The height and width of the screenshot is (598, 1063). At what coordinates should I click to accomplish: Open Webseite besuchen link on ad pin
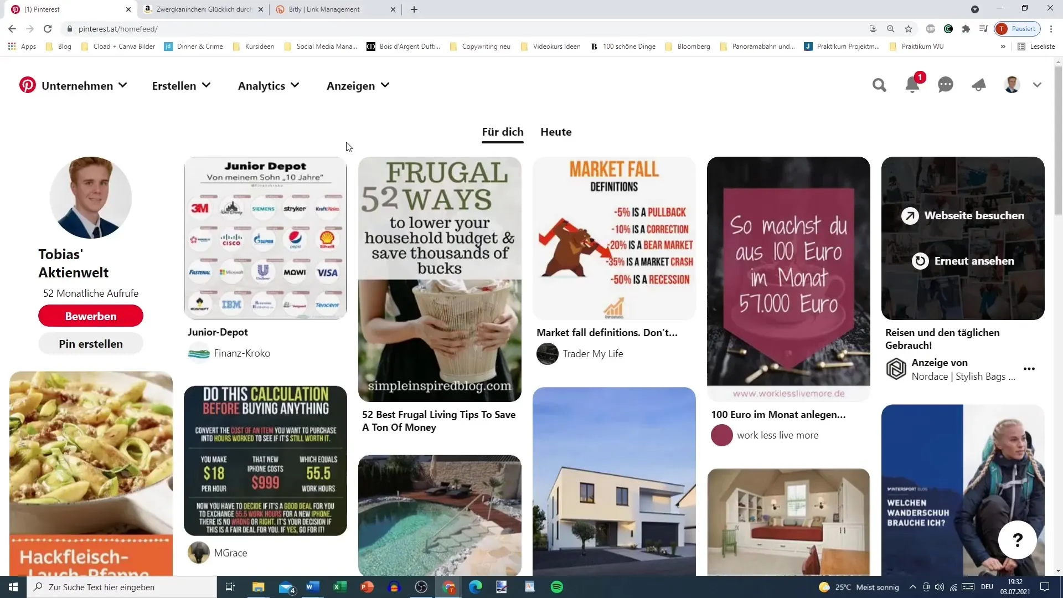pyautogui.click(x=962, y=215)
